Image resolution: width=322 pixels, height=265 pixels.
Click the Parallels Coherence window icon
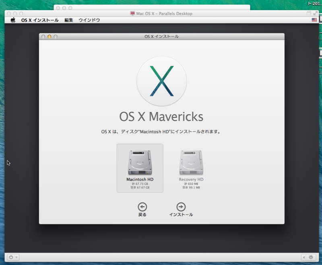[x=309, y=13]
